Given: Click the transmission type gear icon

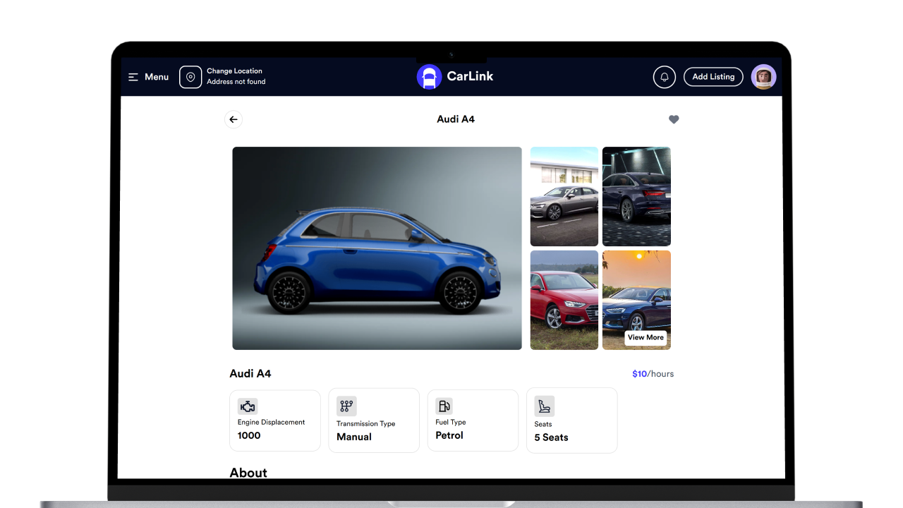Looking at the screenshot, I should [x=346, y=406].
